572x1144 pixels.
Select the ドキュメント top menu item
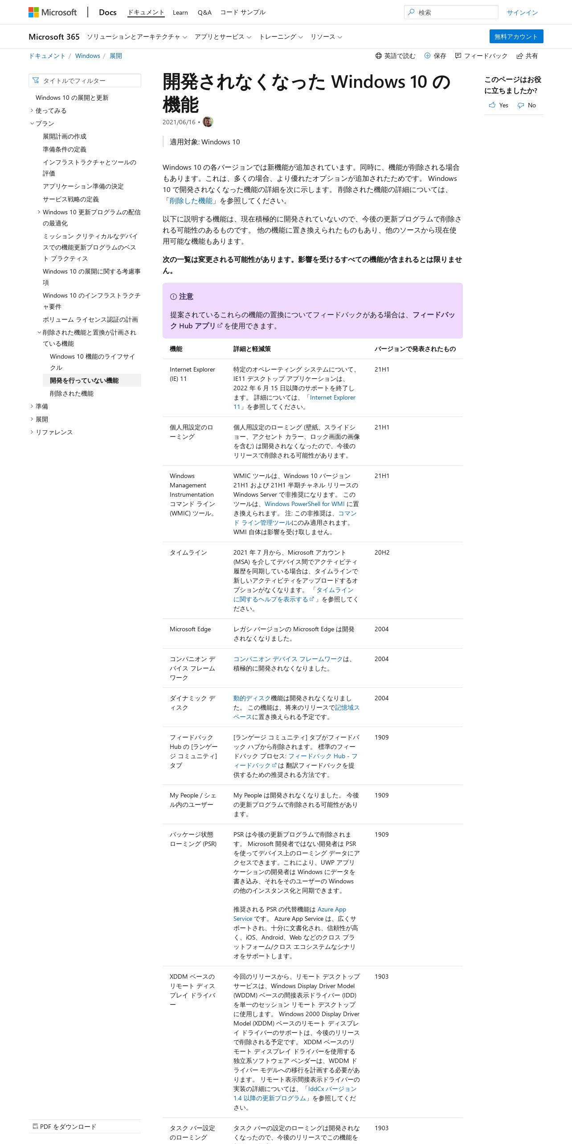pos(146,12)
